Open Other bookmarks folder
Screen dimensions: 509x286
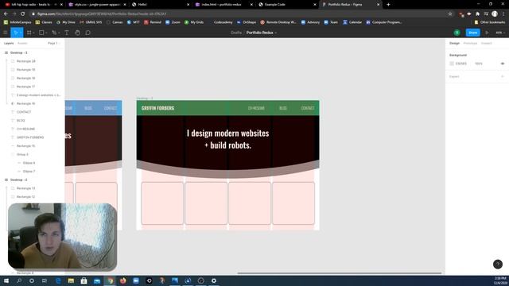(490, 22)
